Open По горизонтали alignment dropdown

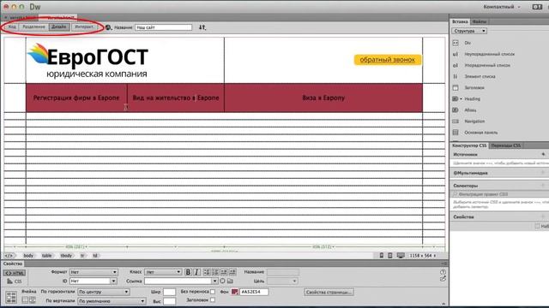(x=104, y=292)
